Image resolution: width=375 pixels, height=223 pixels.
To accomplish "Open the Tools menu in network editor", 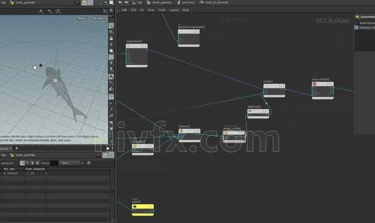I will coord(161,10).
